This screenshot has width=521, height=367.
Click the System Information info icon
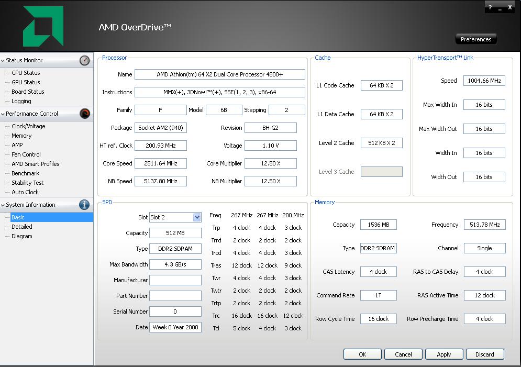click(84, 205)
